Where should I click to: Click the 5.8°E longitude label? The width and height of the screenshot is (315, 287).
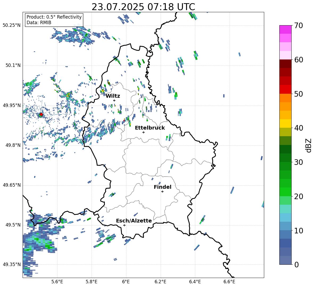(92, 282)
